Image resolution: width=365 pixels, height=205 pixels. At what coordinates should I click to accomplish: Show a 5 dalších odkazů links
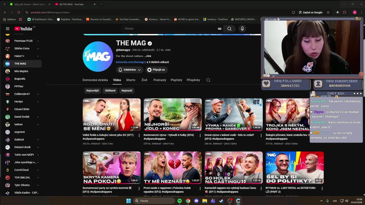[158, 62]
